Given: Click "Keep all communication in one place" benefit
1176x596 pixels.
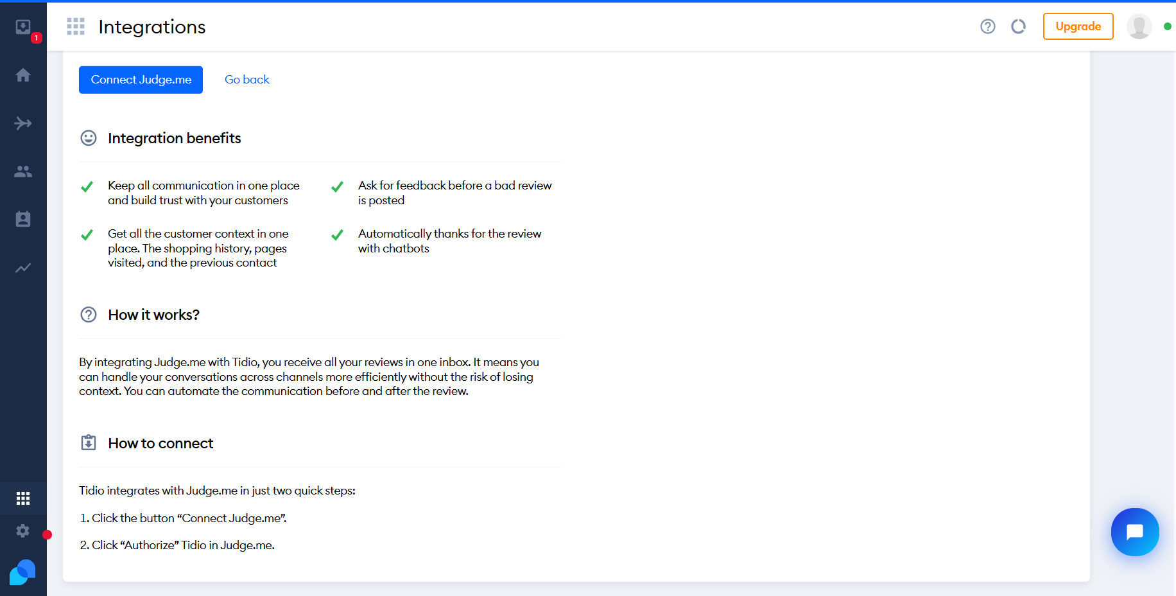Looking at the screenshot, I should [x=203, y=193].
